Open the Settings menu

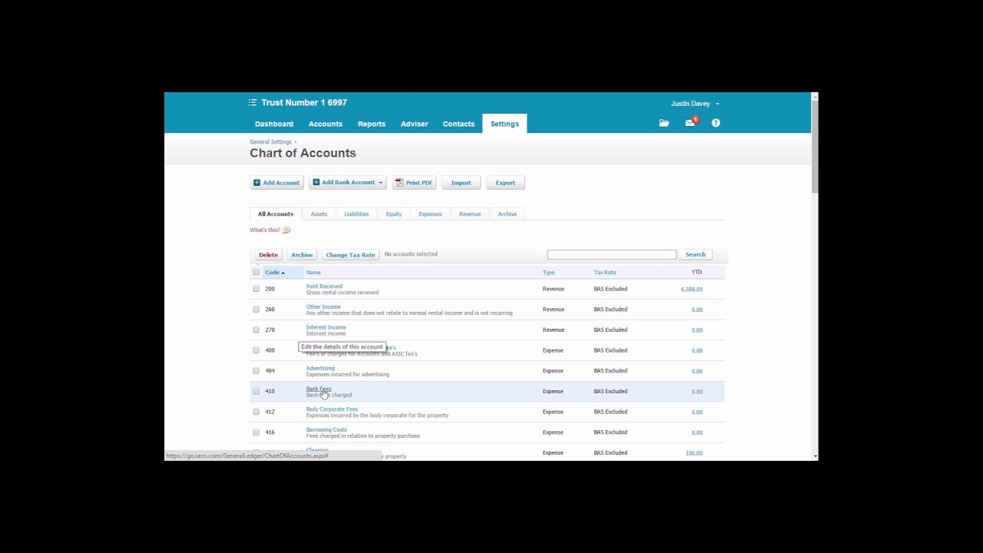click(x=505, y=124)
